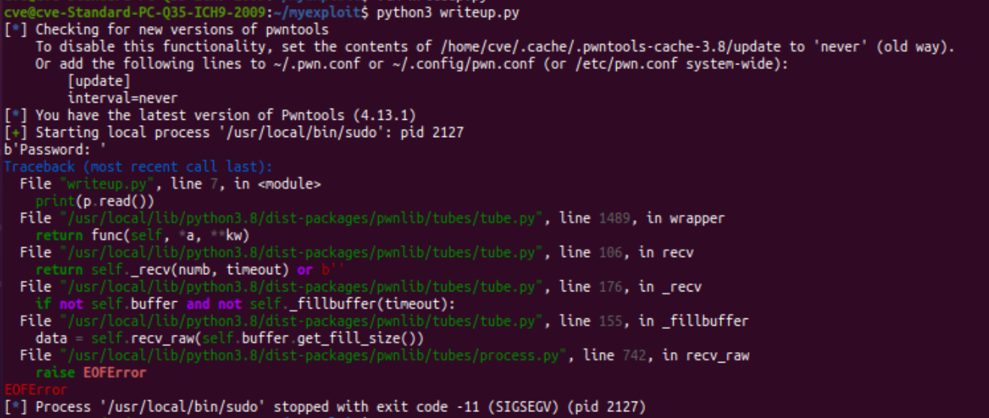Click the 'python3 writeup.py' command text
989x418 pixels.
[446, 13]
